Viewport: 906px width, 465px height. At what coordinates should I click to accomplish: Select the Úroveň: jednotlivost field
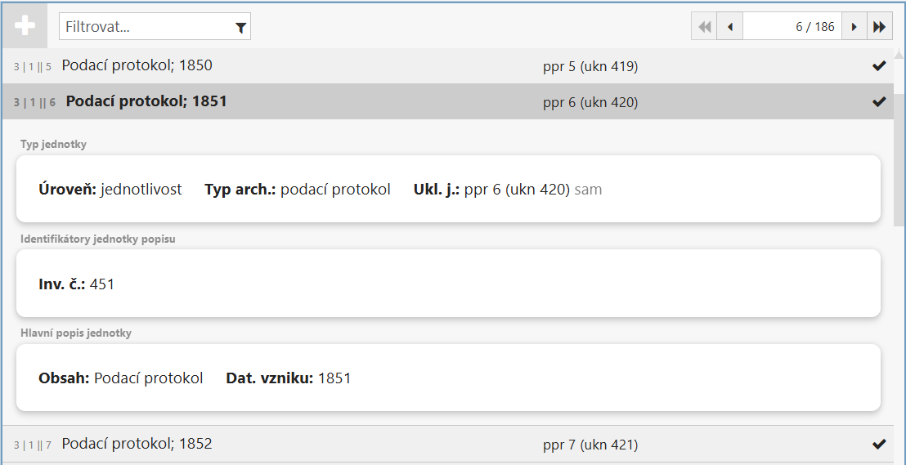tap(110, 189)
